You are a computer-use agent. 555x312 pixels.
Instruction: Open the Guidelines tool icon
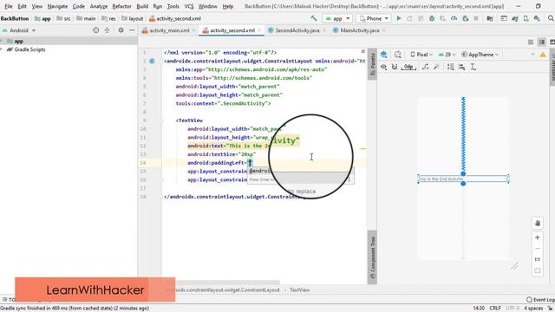tap(473, 67)
